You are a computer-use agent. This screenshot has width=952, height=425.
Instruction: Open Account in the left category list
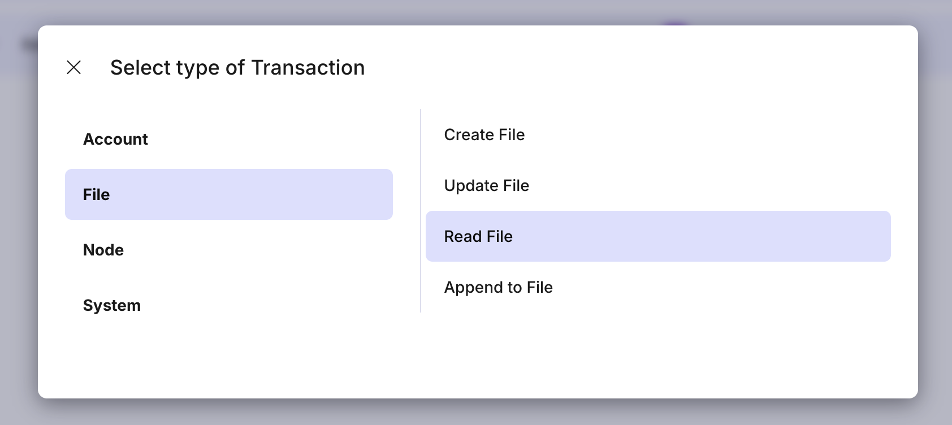click(x=115, y=139)
